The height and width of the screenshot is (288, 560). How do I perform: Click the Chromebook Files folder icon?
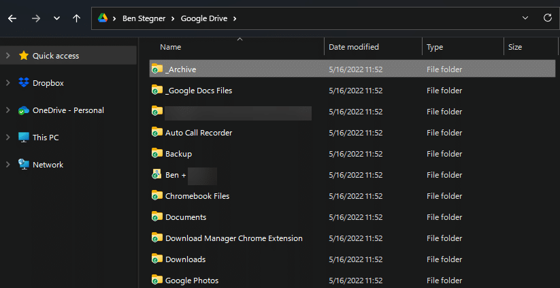coord(157,195)
